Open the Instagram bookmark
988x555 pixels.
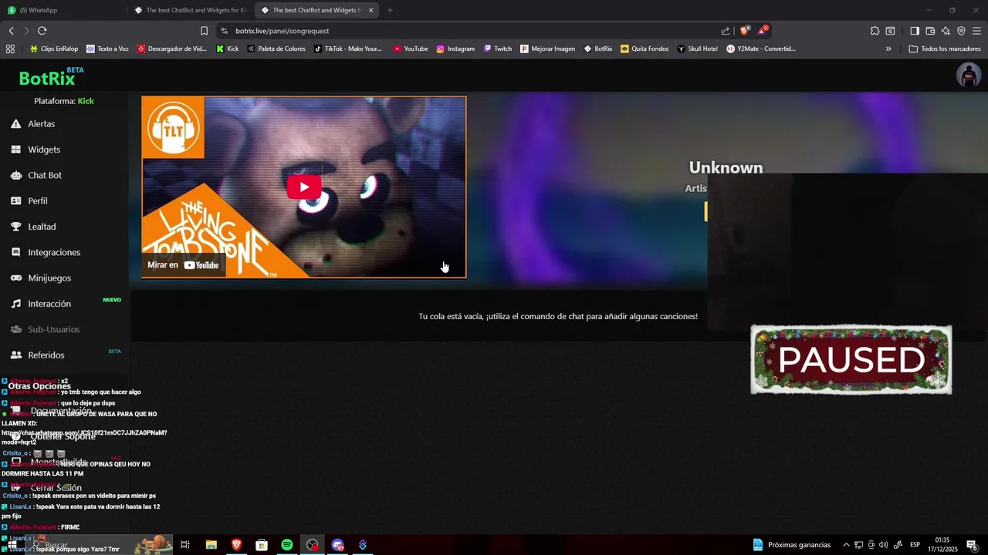pos(455,49)
